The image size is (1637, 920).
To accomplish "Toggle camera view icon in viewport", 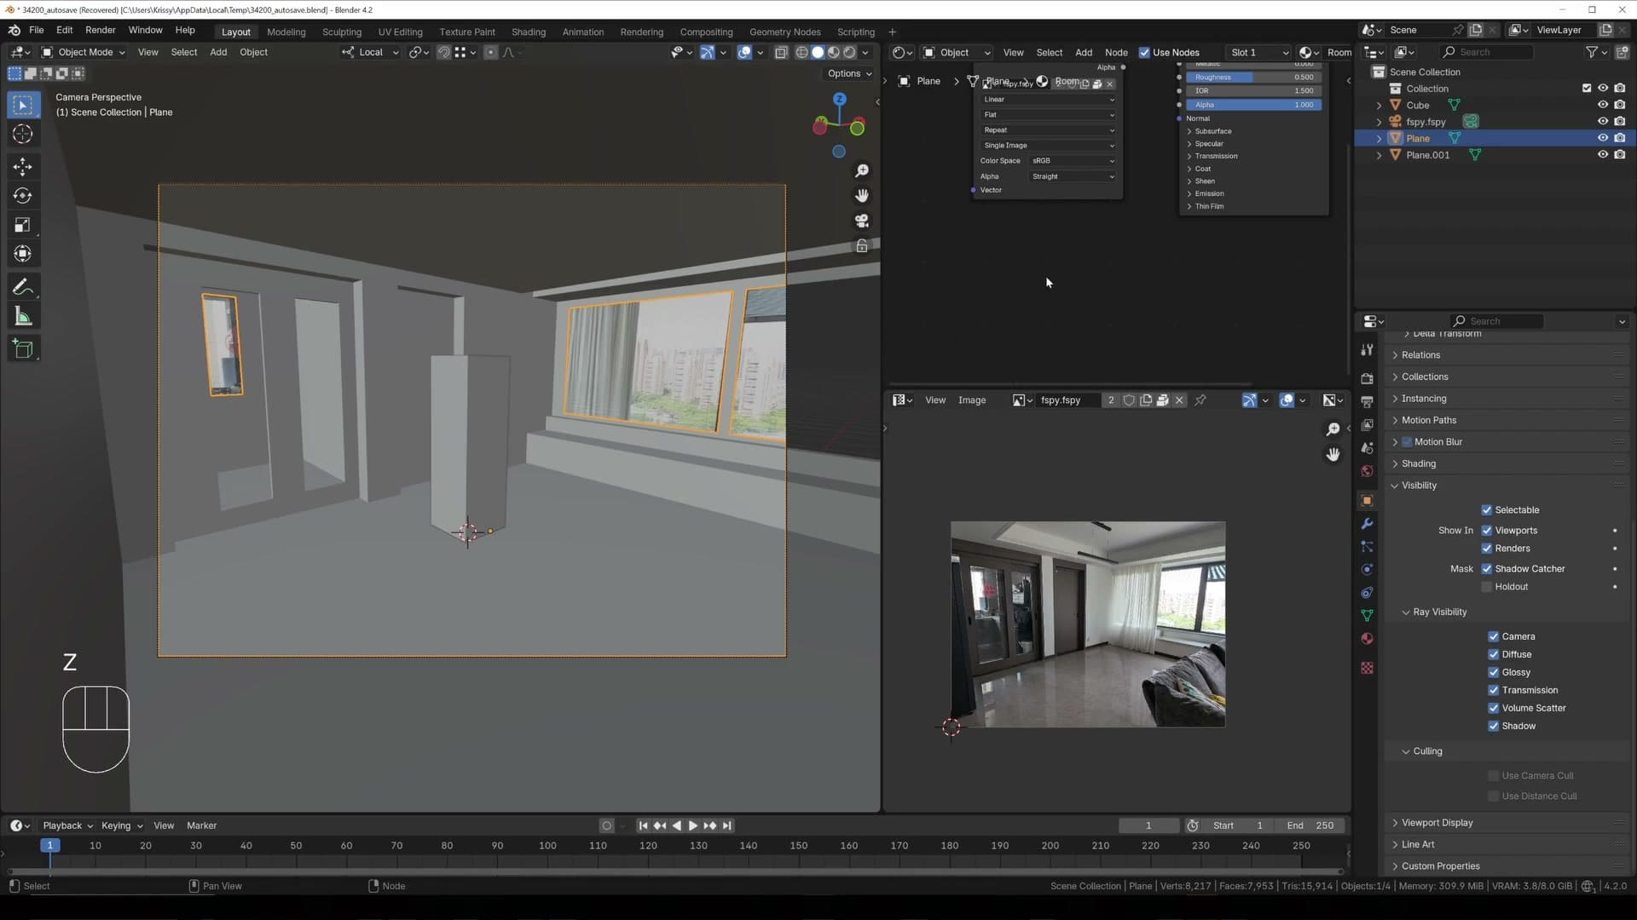I will (x=862, y=221).
